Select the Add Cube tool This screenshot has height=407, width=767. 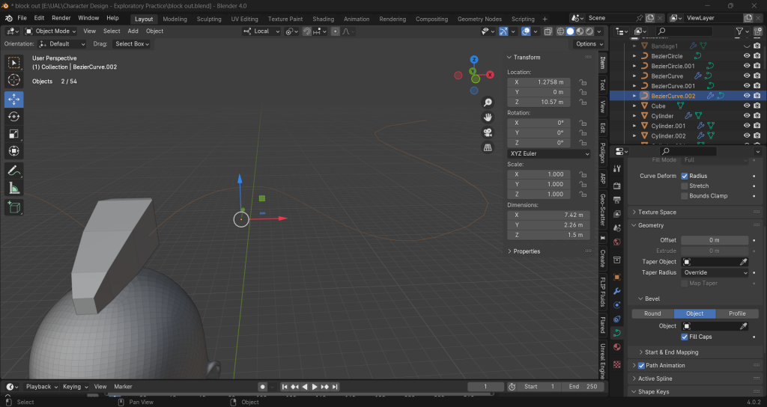(13, 207)
